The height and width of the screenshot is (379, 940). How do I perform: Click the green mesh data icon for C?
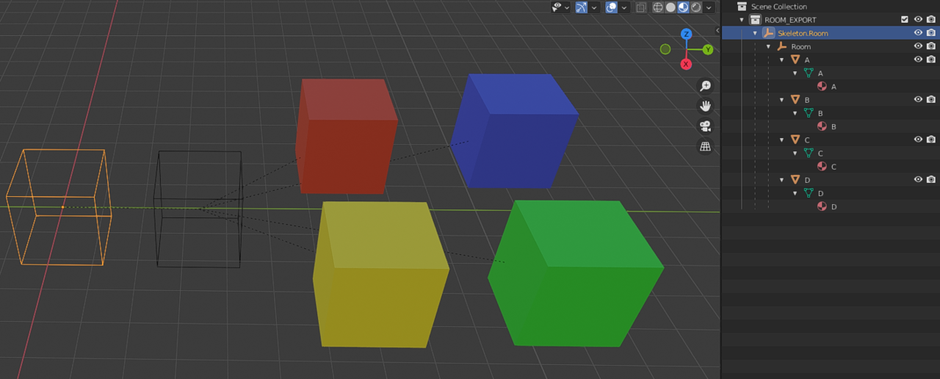pos(809,153)
